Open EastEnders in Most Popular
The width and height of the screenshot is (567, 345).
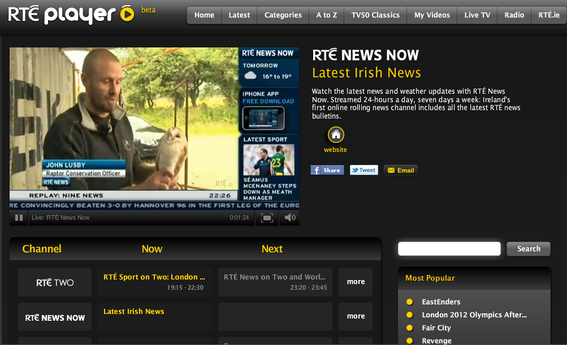pos(441,302)
